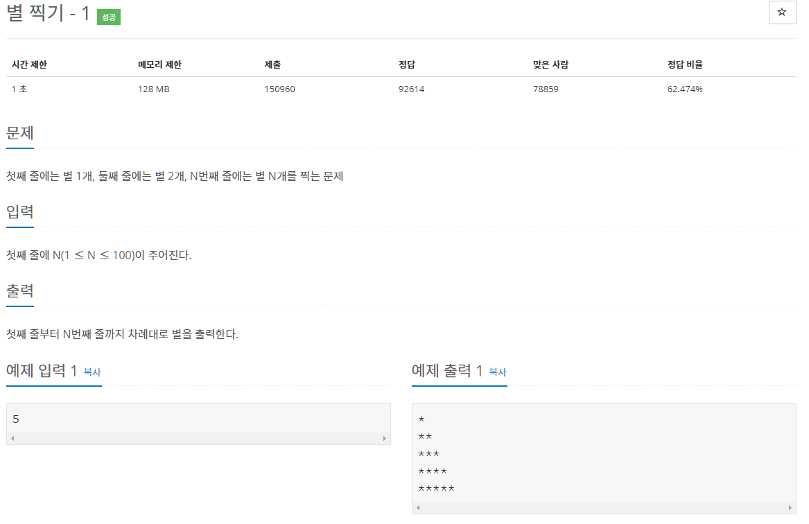809x524 pixels.
Task: Click the 150960 submissions value
Action: pyautogui.click(x=279, y=89)
